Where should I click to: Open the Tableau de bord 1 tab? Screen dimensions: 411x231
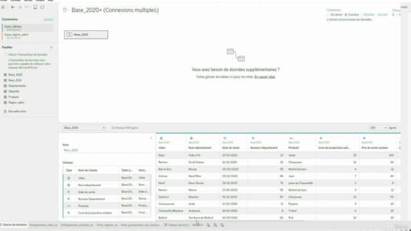(x=177, y=225)
